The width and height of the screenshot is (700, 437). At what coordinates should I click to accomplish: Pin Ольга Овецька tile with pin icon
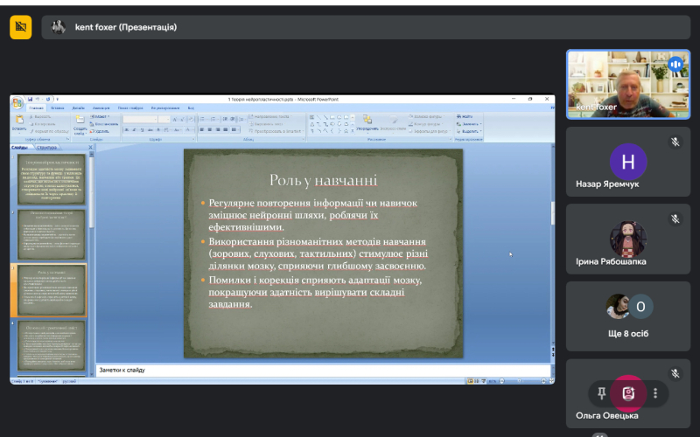pyautogui.click(x=601, y=392)
